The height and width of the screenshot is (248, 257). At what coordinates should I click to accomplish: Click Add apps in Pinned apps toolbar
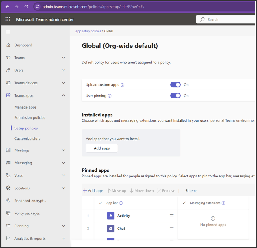coord(93,191)
